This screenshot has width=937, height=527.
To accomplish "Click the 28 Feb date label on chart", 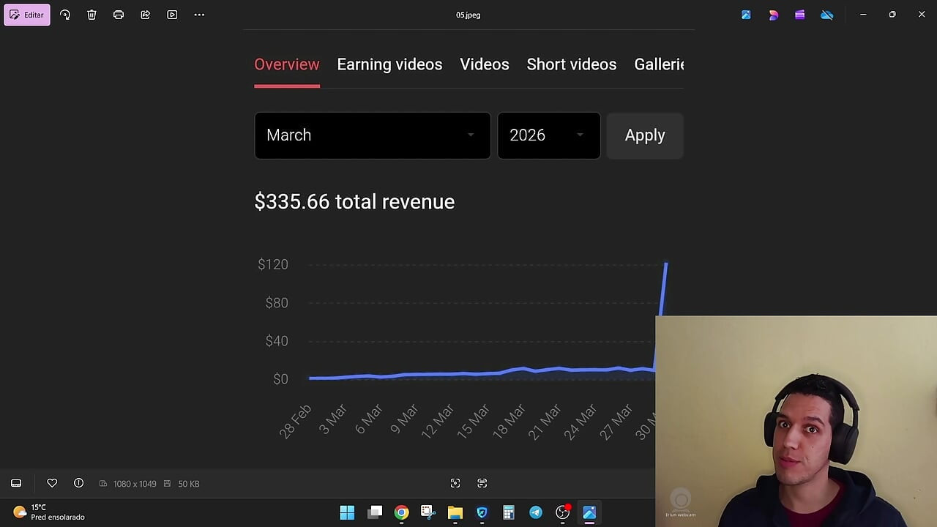I will 296,421.
